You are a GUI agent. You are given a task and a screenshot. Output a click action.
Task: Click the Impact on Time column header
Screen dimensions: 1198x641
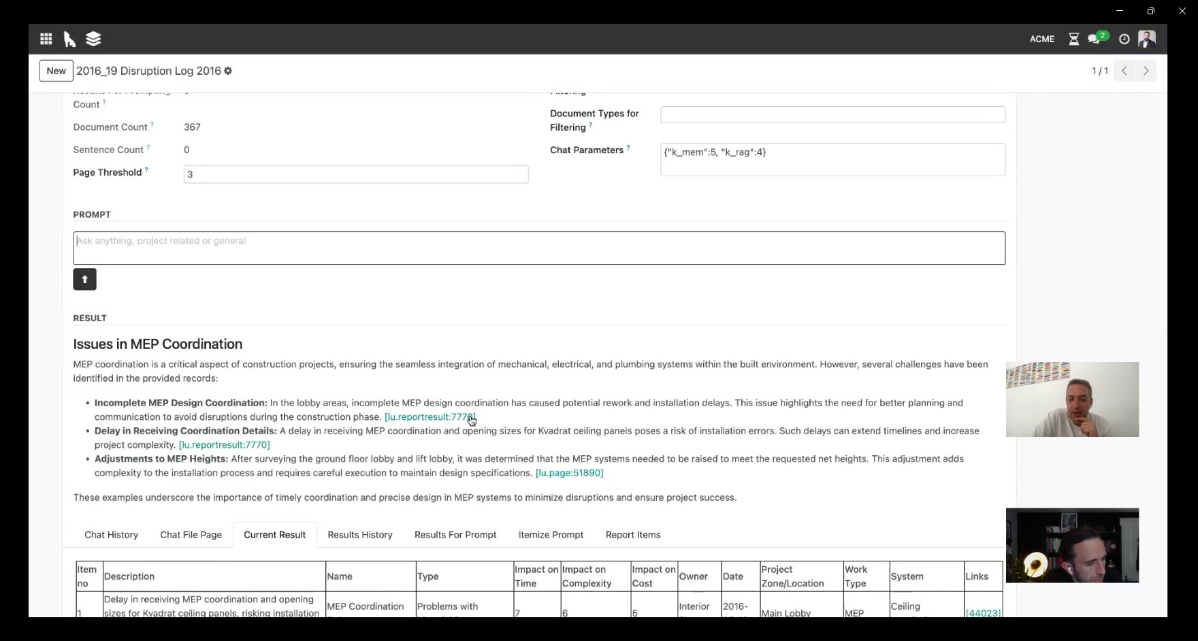click(x=536, y=576)
